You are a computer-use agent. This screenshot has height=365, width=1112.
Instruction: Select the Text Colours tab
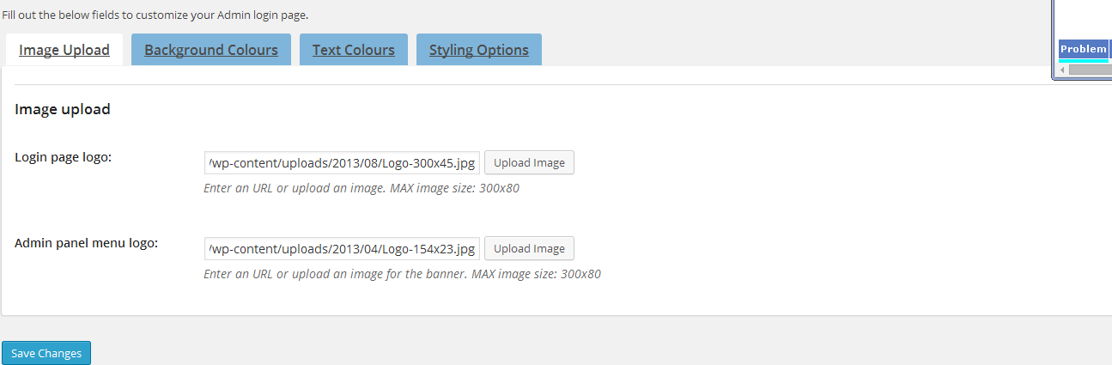click(354, 50)
